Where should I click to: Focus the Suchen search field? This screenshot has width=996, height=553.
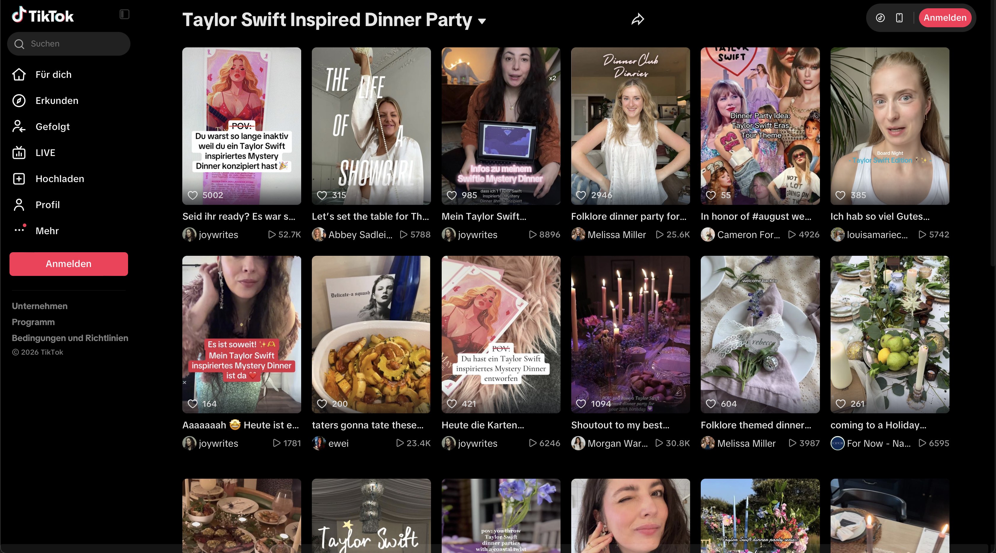pyautogui.click(x=69, y=44)
